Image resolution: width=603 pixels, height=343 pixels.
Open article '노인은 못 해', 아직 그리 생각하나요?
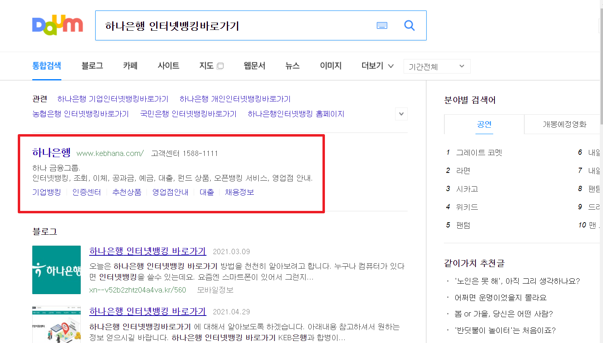[x=517, y=281]
